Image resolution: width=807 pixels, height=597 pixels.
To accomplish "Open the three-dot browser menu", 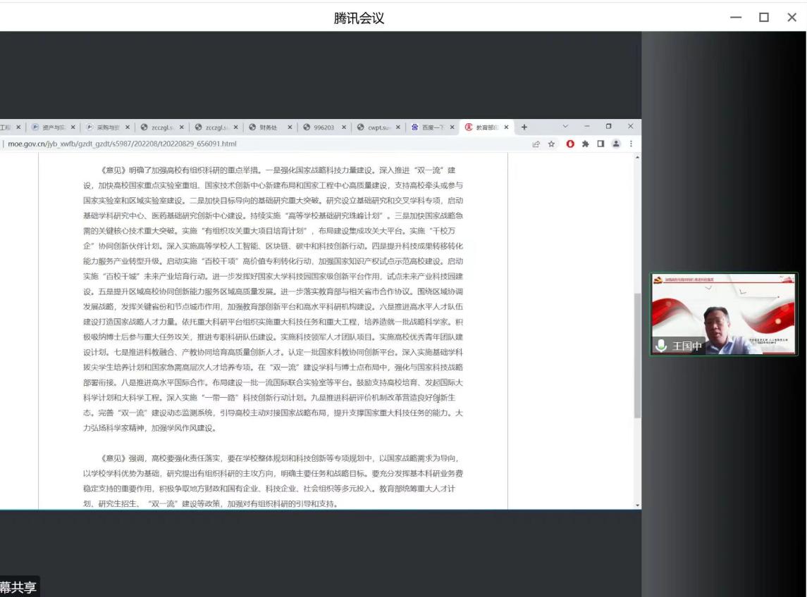I will click(x=631, y=144).
